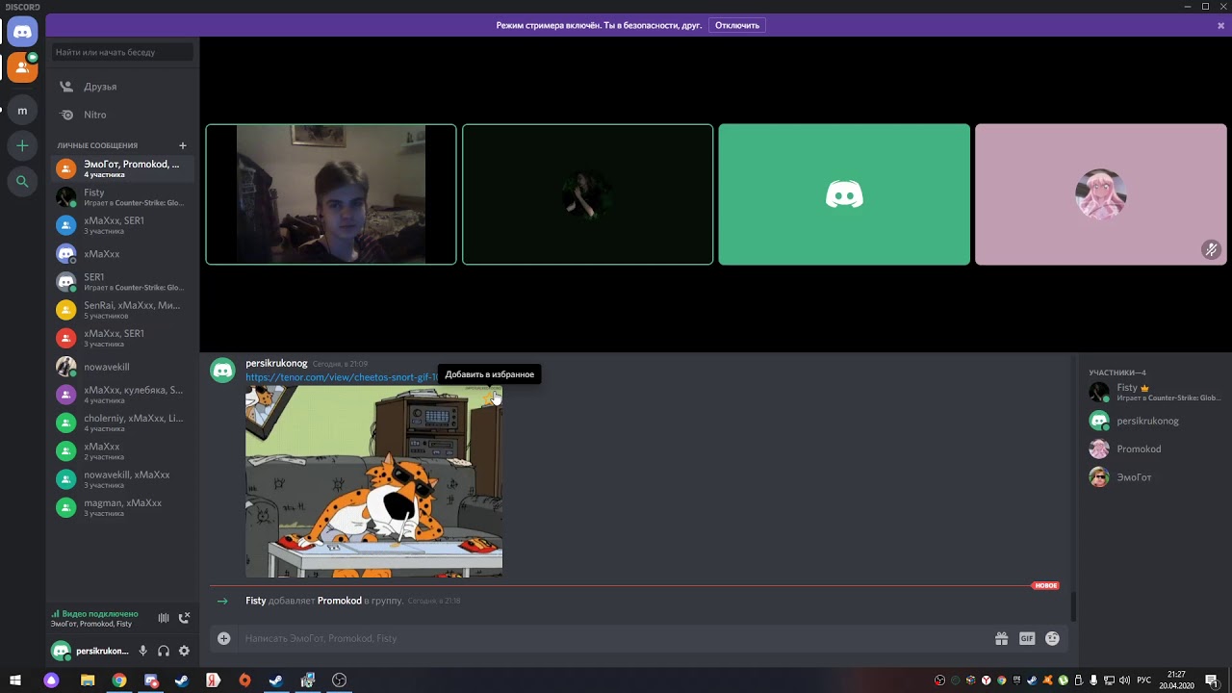Open the server labeled 'm'

click(22, 111)
